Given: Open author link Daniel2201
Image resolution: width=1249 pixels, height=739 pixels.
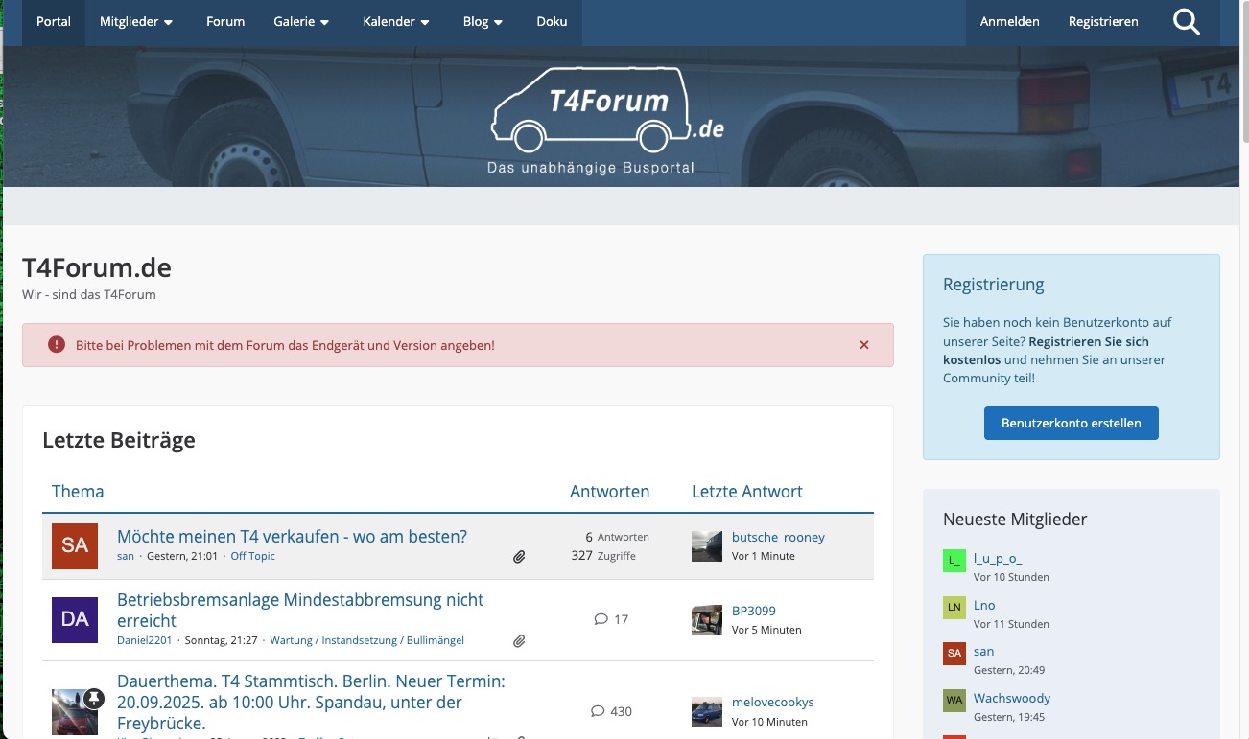Looking at the screenshot, I should click(145, 640).
